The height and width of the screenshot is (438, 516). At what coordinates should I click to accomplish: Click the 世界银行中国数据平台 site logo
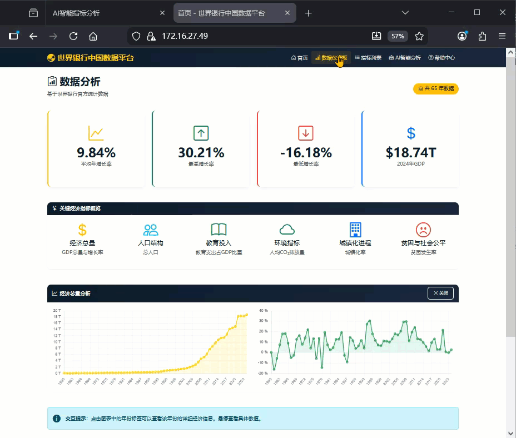pyautogui.click(x=91, y=58)
